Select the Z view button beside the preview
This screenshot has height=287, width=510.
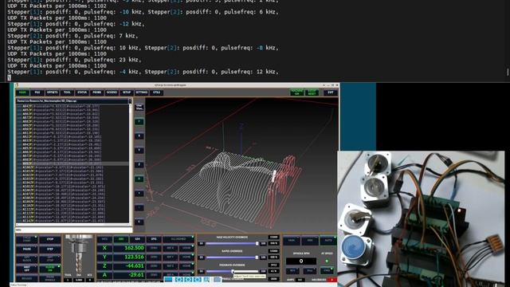pos(139,165)
